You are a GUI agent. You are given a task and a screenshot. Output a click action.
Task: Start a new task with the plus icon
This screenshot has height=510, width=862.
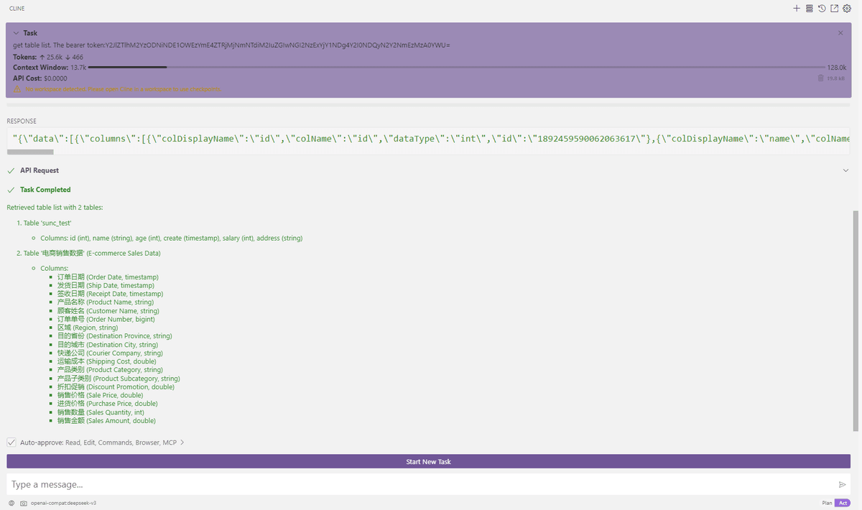pyautogui.click(x=797, y=9)
